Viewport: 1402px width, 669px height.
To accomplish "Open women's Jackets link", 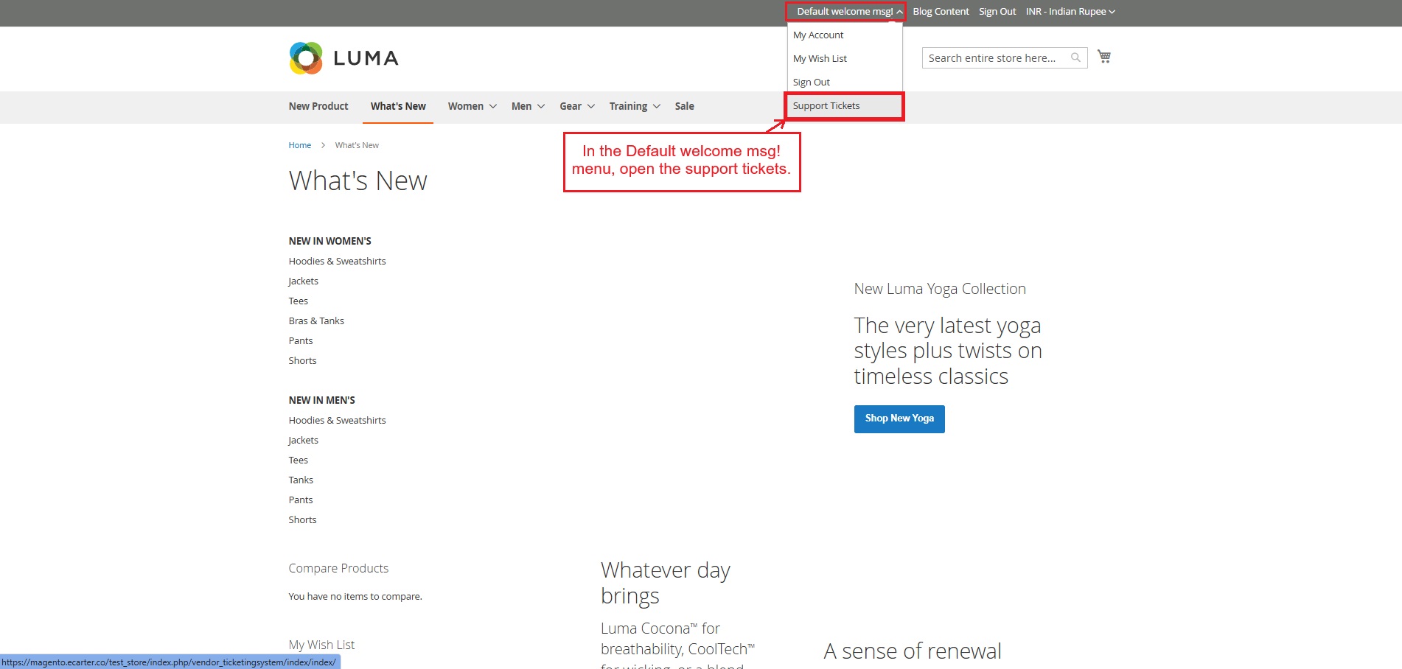I will pos(303,281).
